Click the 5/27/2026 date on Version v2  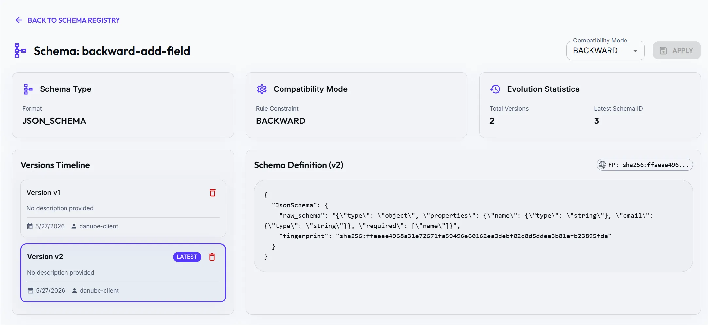coord(50,291)
